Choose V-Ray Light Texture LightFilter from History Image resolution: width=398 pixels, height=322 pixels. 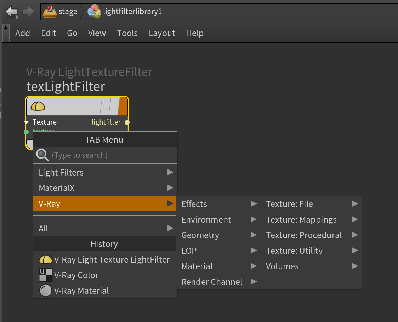[x=104, y=260]
